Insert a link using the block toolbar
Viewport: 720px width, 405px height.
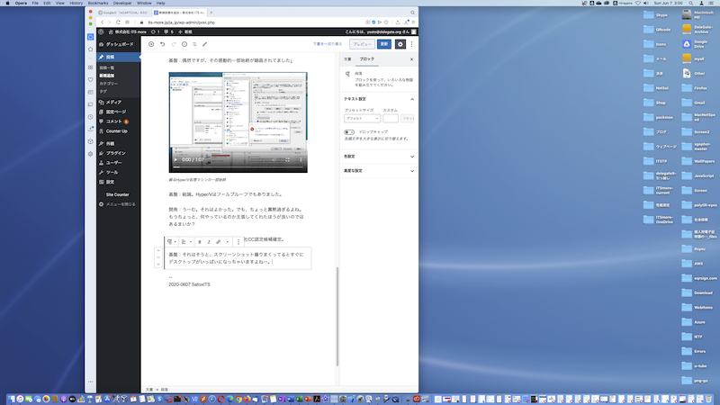pyautogui.click(x=218, y=242)
